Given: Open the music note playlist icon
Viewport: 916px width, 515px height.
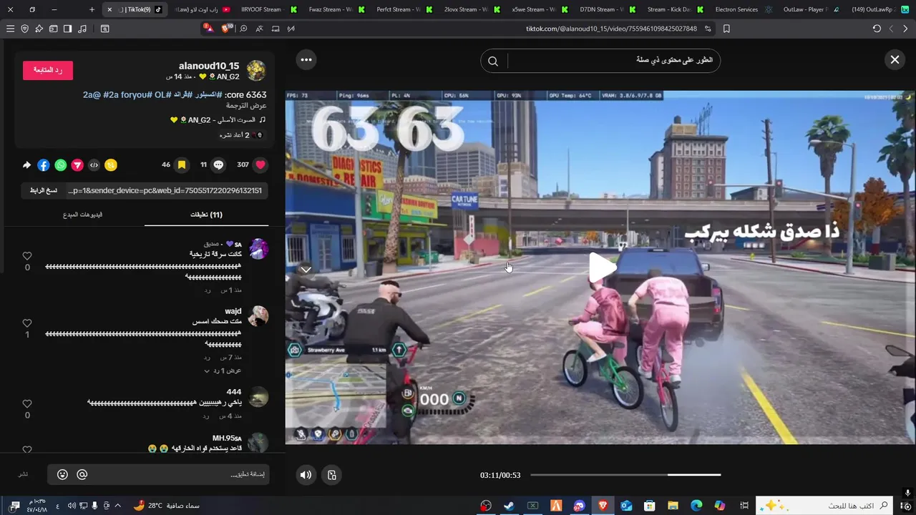Looking at the screenshot, I should coord(82,29).
